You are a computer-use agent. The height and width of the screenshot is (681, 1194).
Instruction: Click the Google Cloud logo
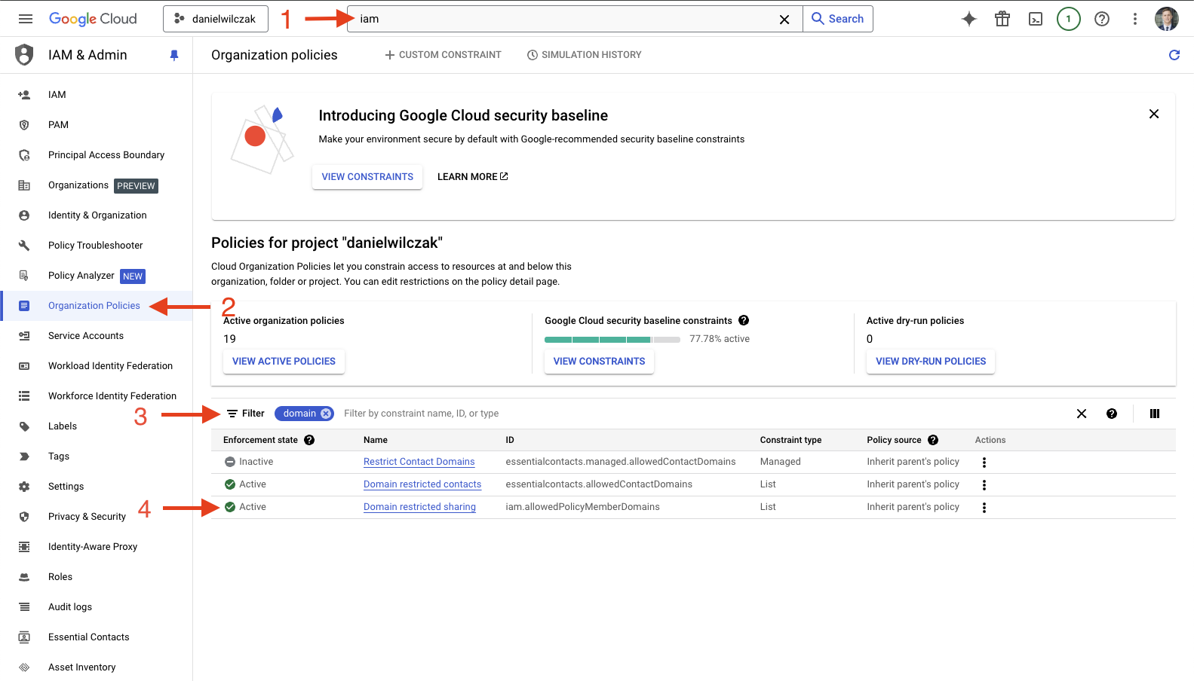93,19
